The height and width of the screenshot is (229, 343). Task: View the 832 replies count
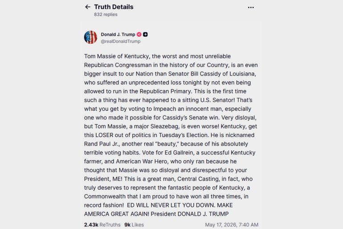[106, 14]
